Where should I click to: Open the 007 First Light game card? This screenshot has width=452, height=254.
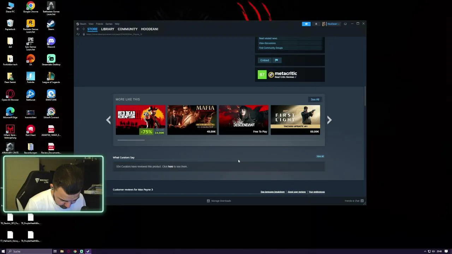point(295,120)
